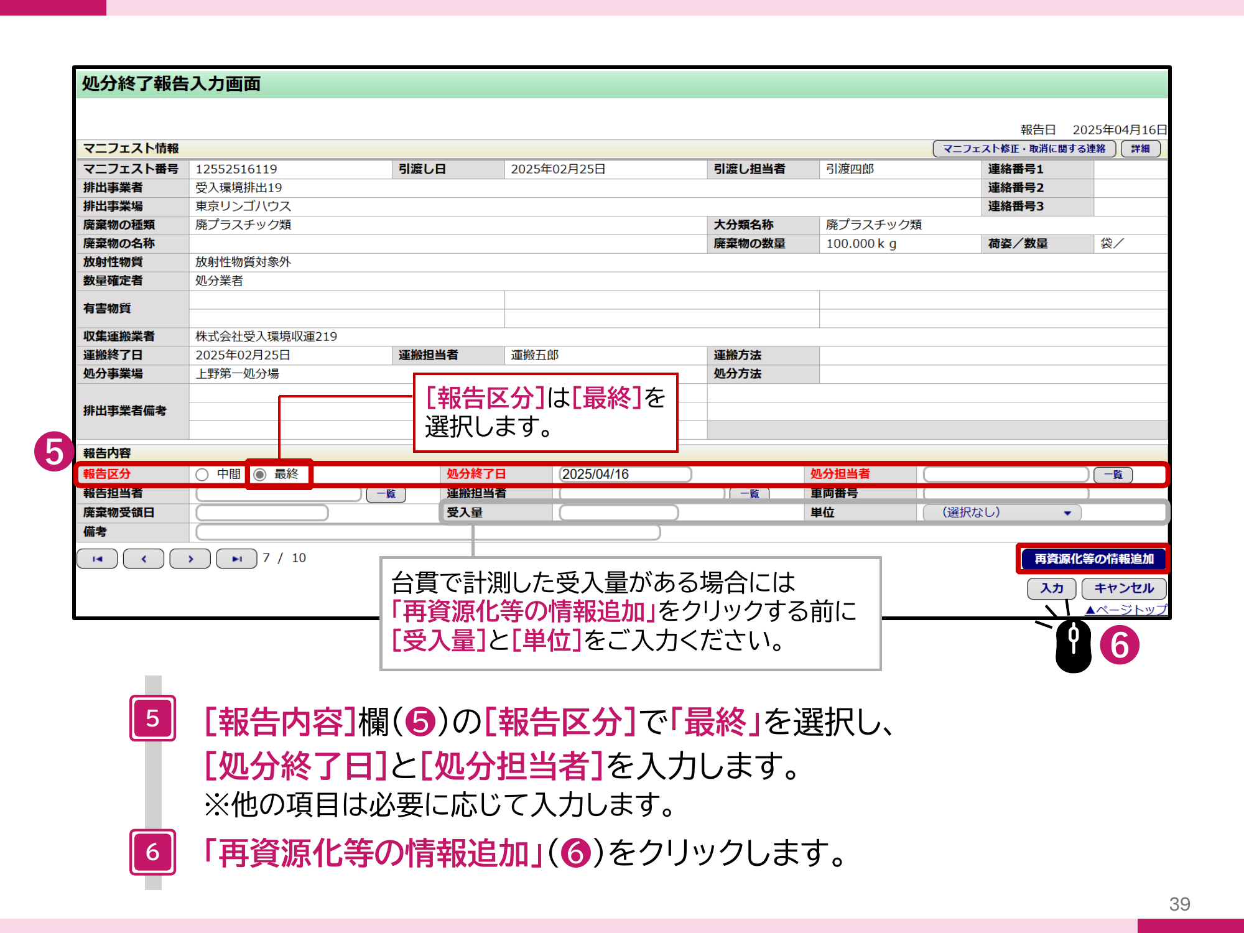The image size is (1244, 933).
Task: Click the 運搬五郎 name
Action: (535, 355)
